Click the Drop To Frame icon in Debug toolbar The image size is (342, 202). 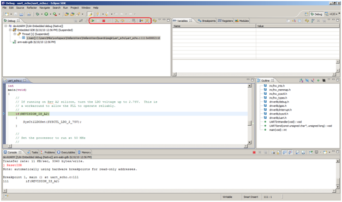(134, 21)
